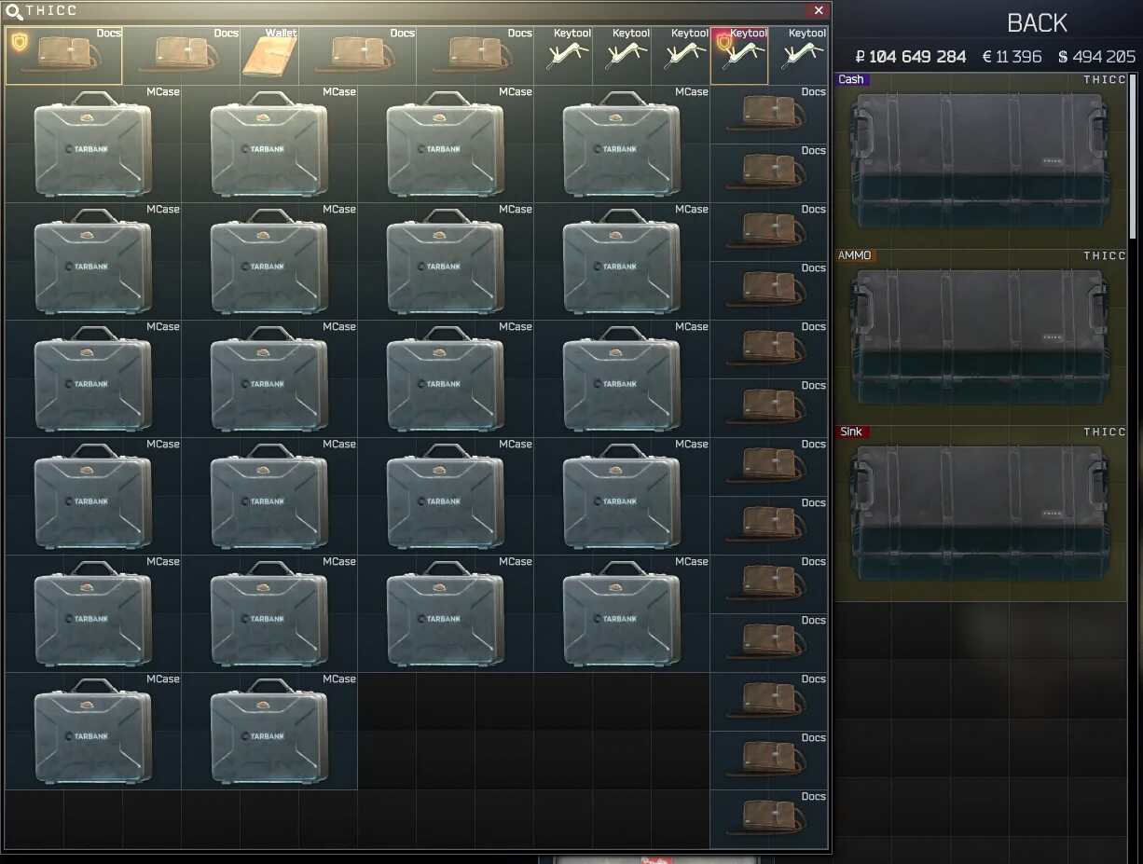Select MCase directly below gold-tagged Docs case
1143x864 pixels.
pyautogui.click(x=93, y=144)
